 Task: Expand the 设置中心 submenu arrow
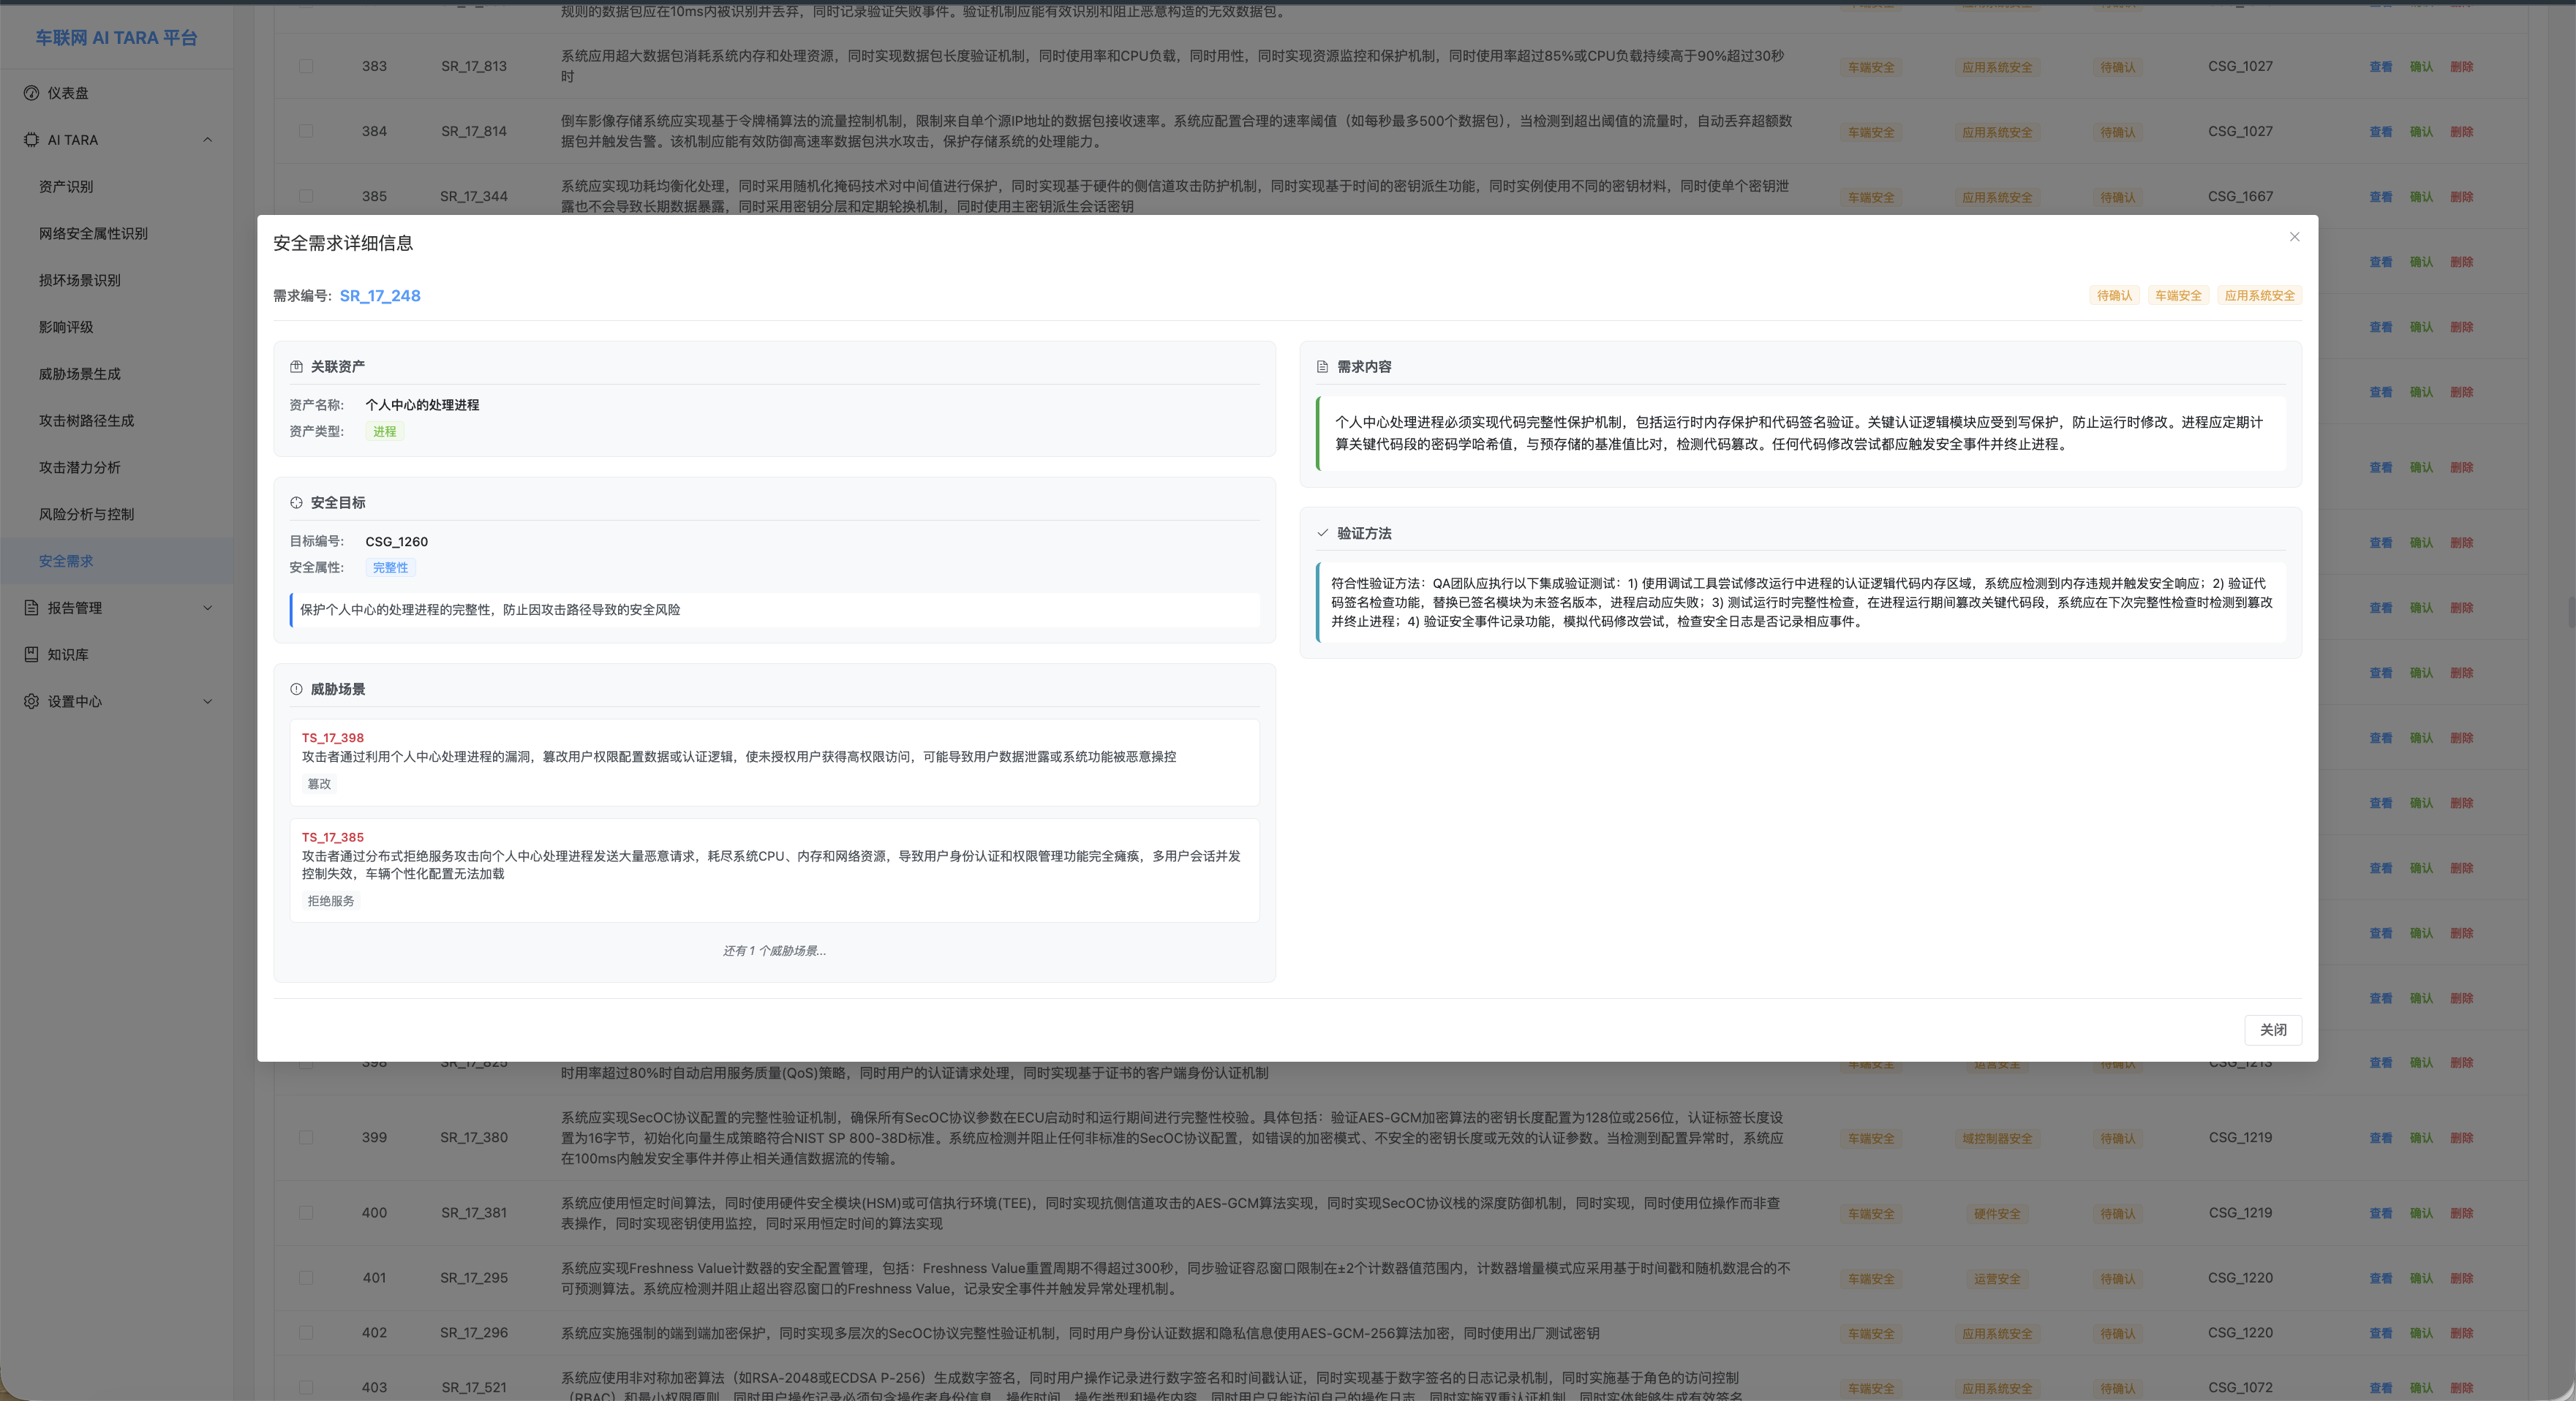point(207,701)
